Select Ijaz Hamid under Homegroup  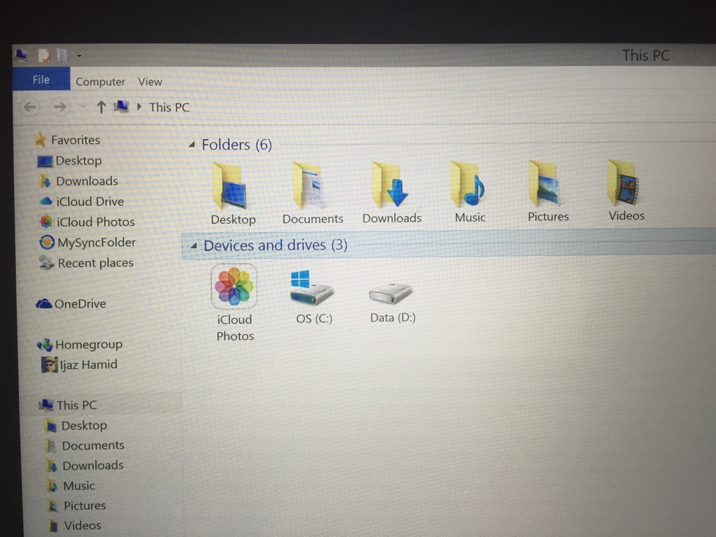(89, 364)
